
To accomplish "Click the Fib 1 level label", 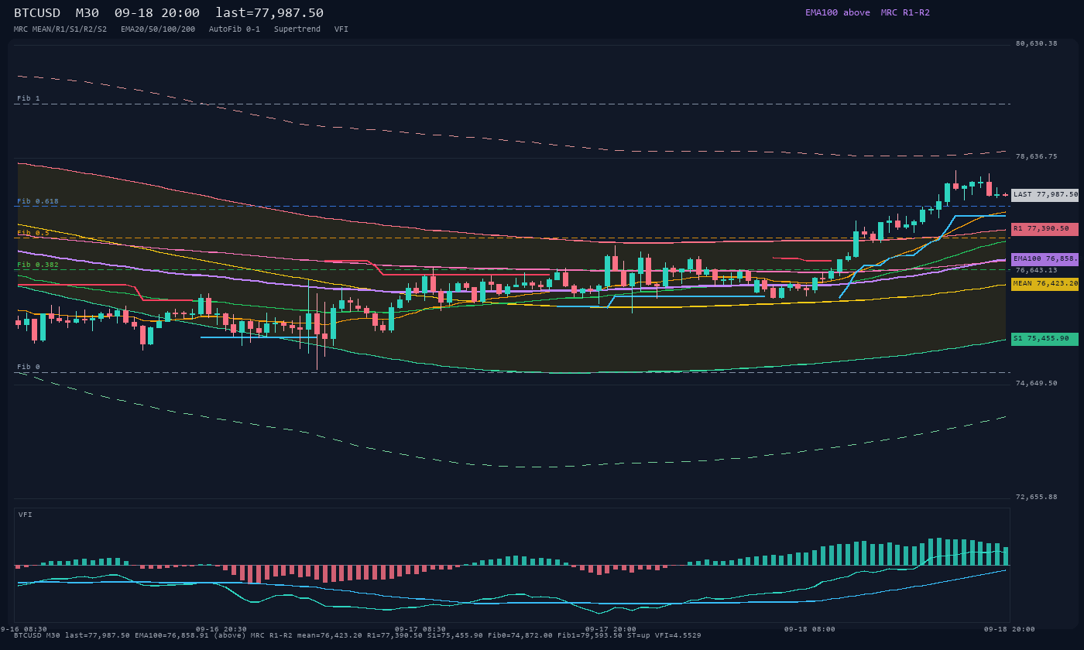I will coord(29,99).
